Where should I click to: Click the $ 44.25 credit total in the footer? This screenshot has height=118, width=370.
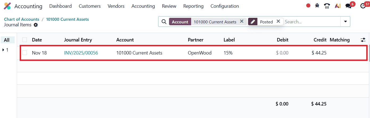click(319, 104)
